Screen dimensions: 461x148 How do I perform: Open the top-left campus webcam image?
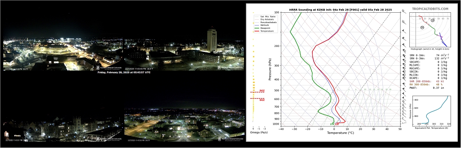[63, 54]
